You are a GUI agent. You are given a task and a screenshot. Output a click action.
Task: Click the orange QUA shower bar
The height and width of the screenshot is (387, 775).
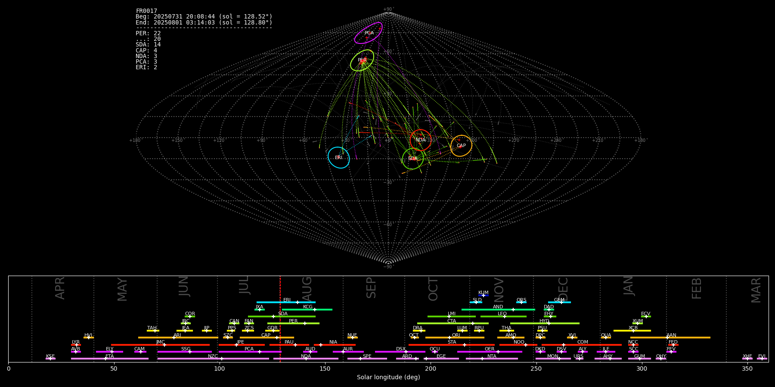[x=606, y=338]
